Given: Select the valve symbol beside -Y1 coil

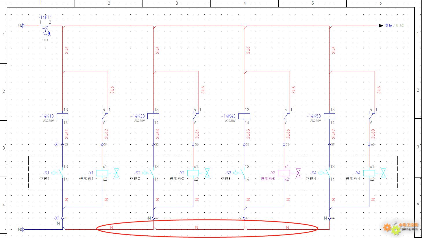Looking at the screenshot, I should point(116,173).
